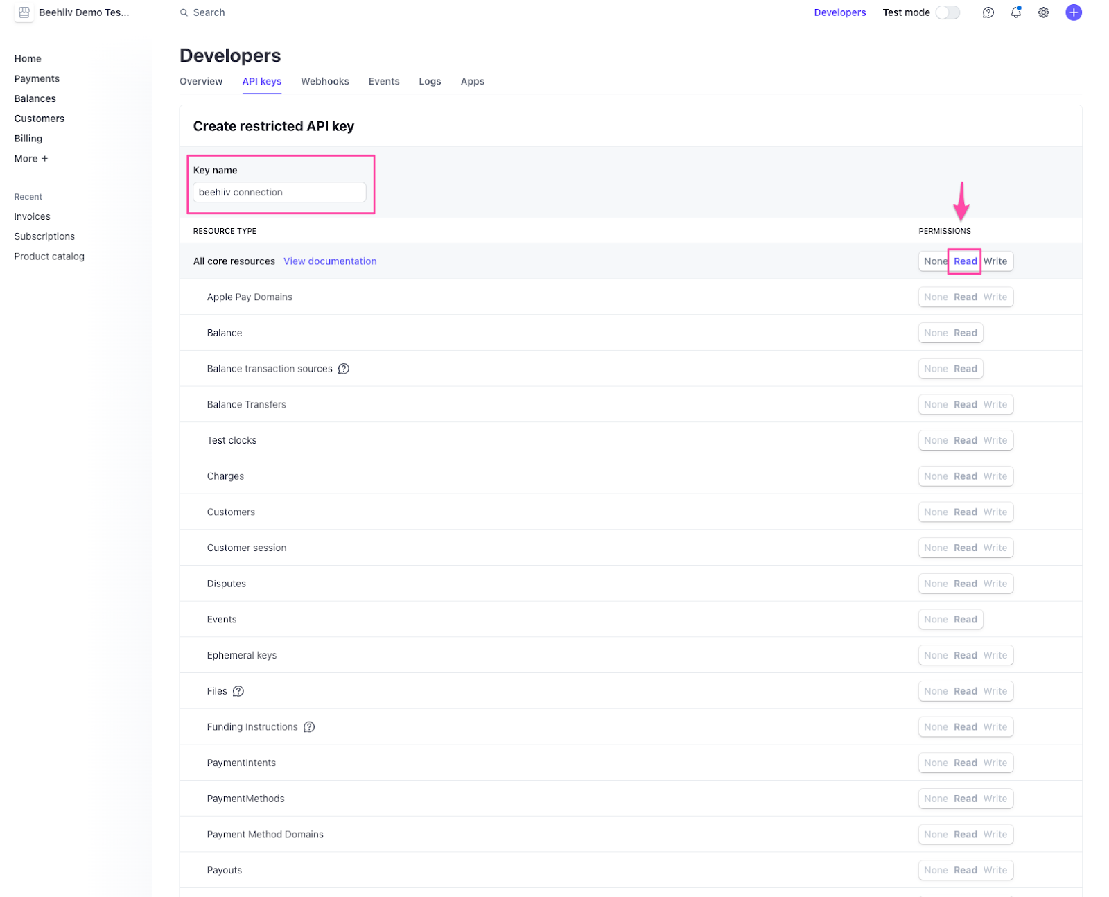
Task: Click the "Ephemeral keys" resource label
Action: tap(241, 656)
